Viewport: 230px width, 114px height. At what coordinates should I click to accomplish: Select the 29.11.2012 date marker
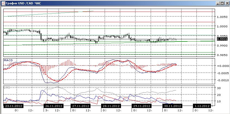point(141,106)
